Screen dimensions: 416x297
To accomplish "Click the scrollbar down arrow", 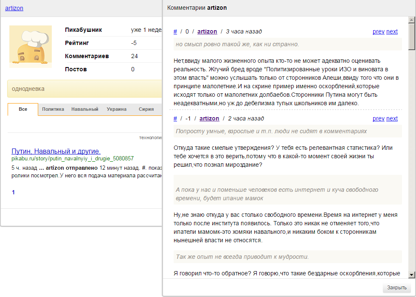I will 411,275.
